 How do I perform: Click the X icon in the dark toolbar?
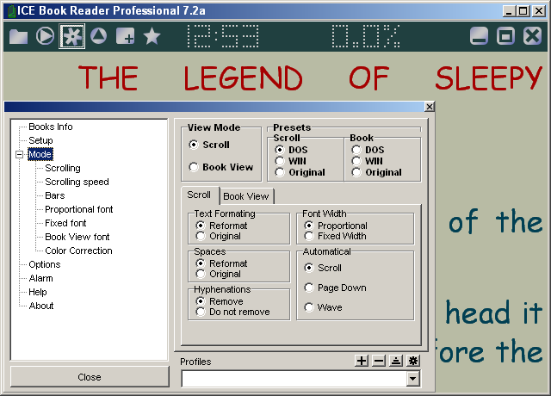tap(532, 36)
